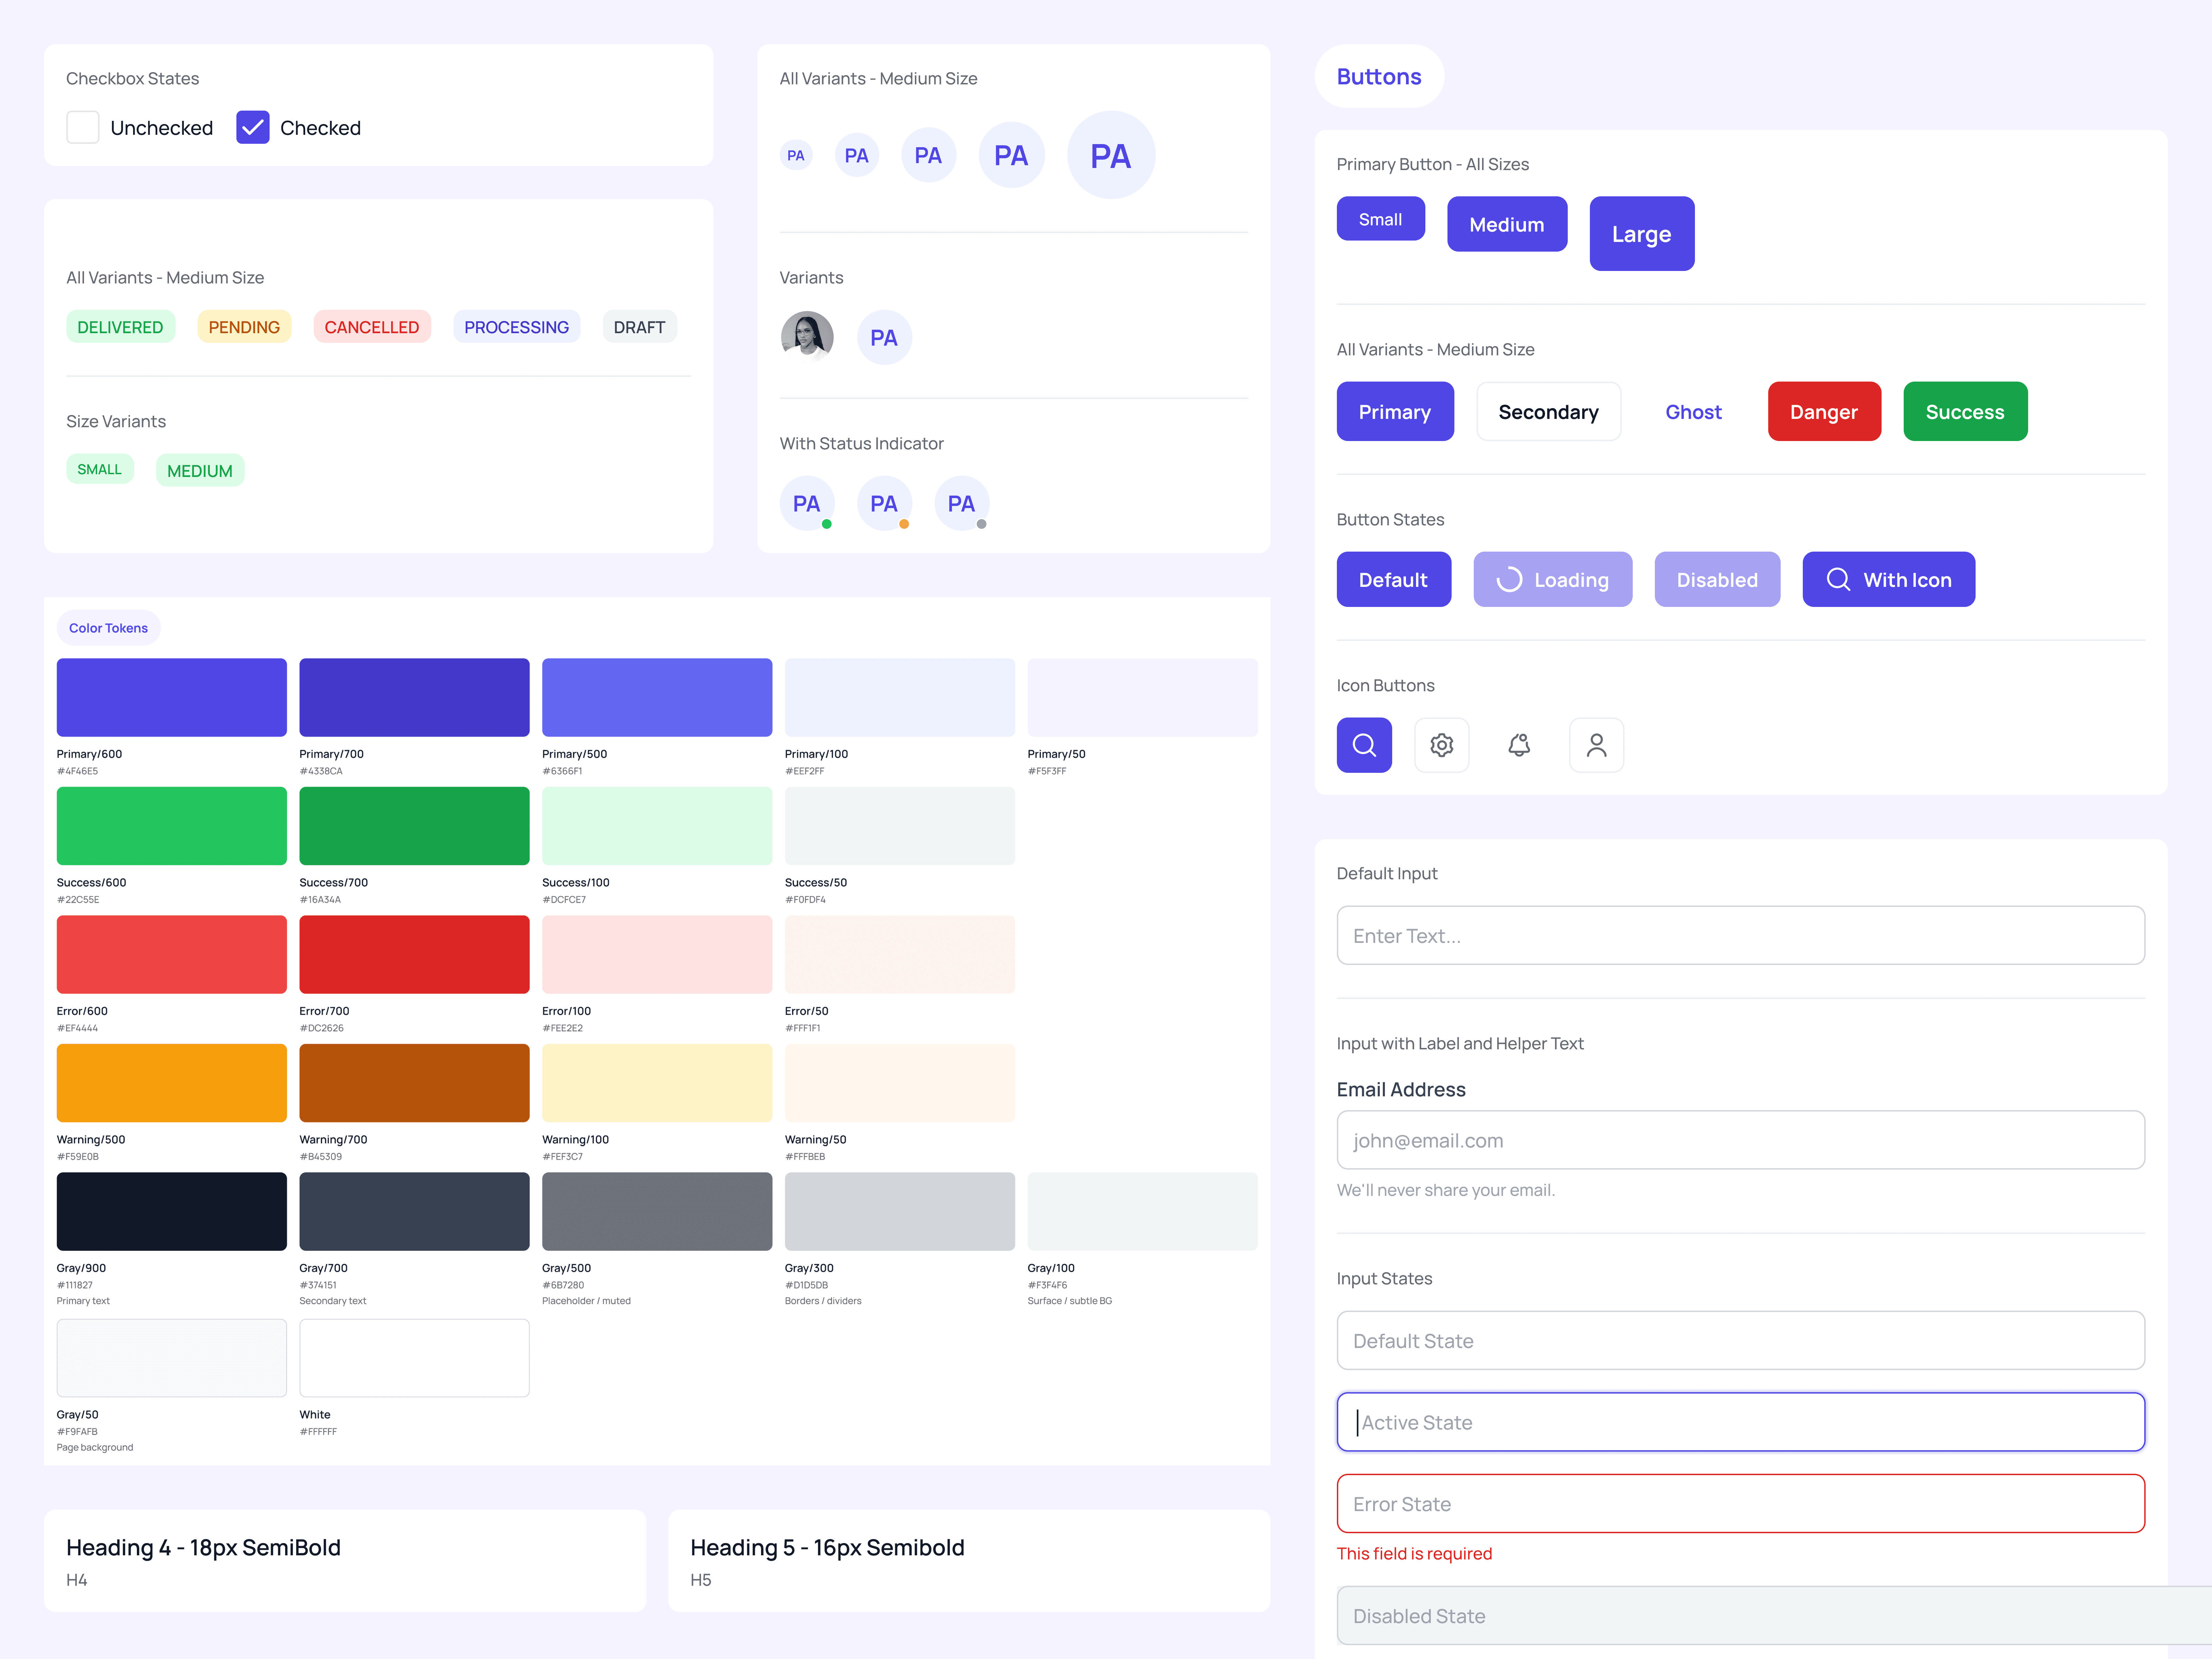The height and width of the screenshot is (1659, 2212).
Task: Click the settings gear icon button
Action: 1441,745
